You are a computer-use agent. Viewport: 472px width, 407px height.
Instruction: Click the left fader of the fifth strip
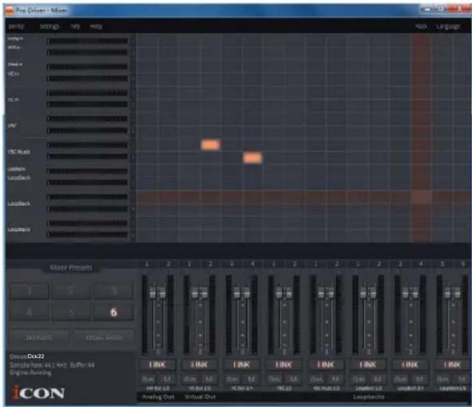321,293
